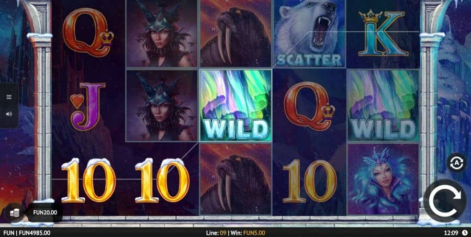
Task: Click the top-left orange Q symbol
Action: point(88,32)
